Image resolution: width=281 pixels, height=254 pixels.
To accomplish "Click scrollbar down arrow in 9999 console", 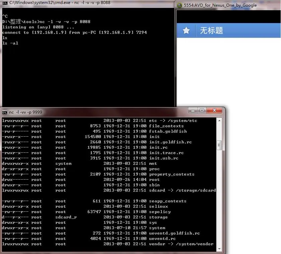I will [x=219, y=249].
